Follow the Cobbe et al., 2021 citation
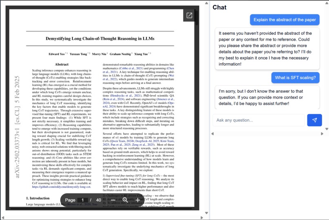 (x=130, y=68)
